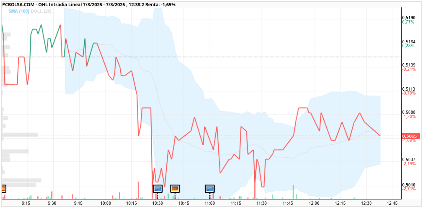This screenshot has height=208, width=423.
Task: Click the 10:15 time axis label
Action: tap(131, 203)
